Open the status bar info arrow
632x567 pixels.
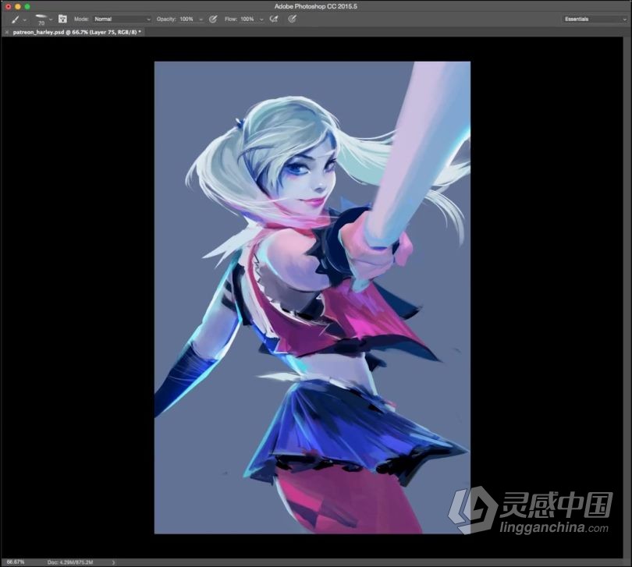pos(113,562)
